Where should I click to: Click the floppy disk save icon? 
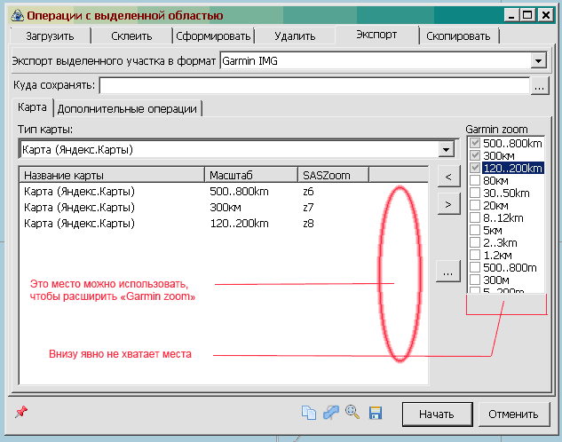coord(376,413)
